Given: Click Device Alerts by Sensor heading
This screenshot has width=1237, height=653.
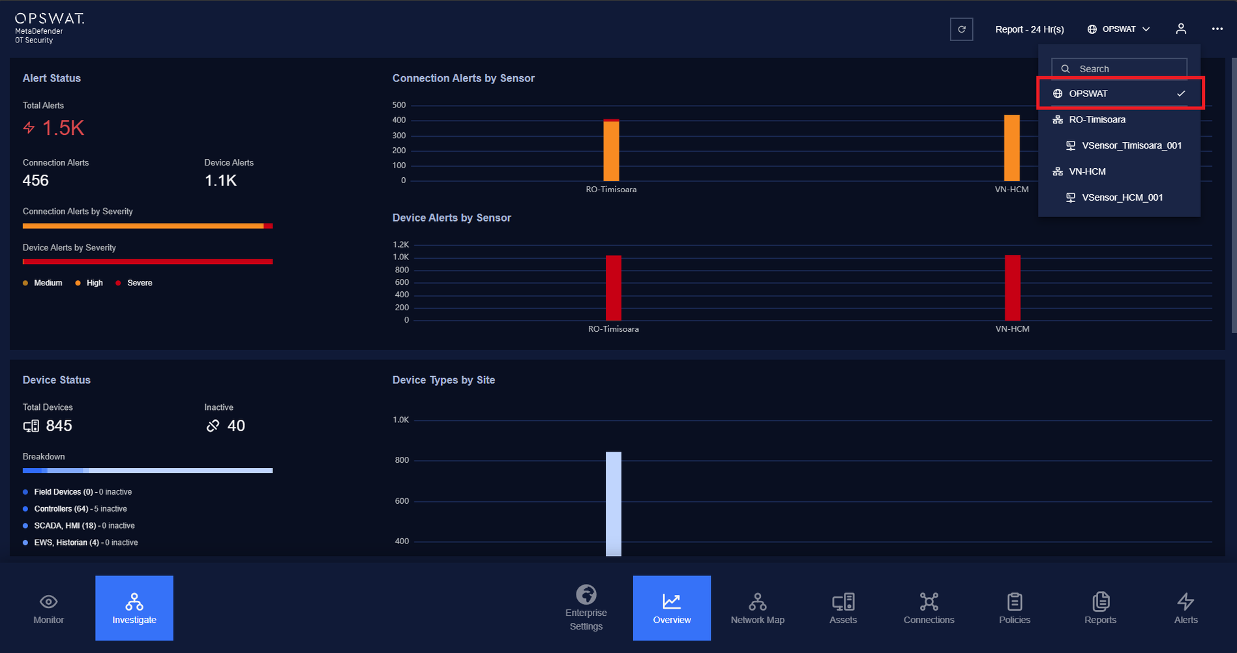Looking at the screenshot, I should click(x=452, y=218).
